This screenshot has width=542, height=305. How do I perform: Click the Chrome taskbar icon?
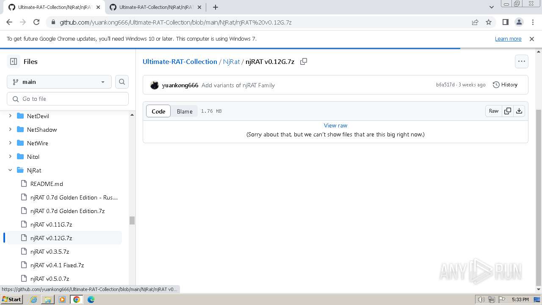tap(77, 299)
